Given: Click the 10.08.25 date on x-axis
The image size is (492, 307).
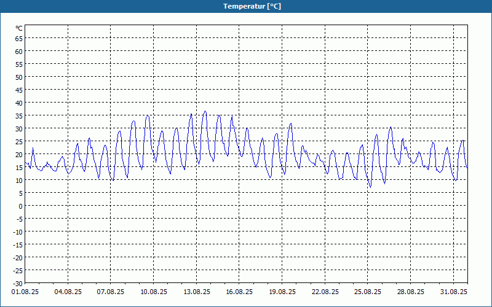Looking at the screenshot, I should tap(153, 292).
